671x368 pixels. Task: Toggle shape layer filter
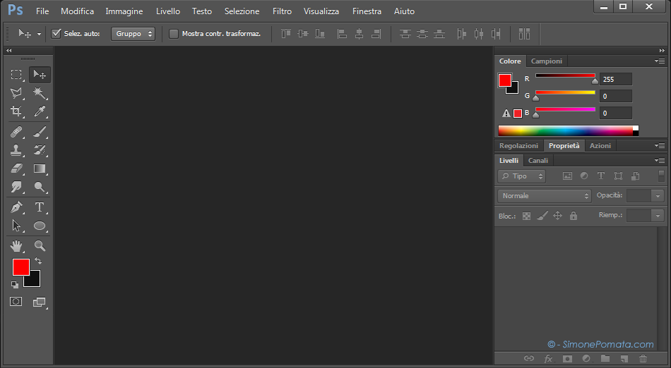[618, 176]
